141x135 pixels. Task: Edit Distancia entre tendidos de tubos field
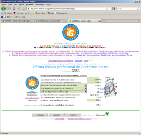click(x=93, y=100)
